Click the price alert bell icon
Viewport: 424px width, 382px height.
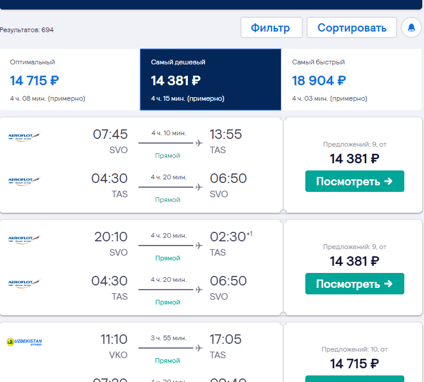coord(411,27)
